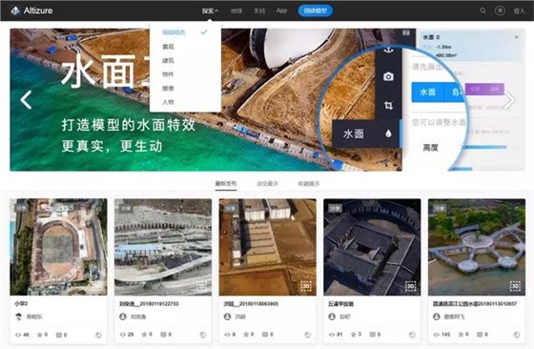Click the 小学2 title link
This screenshot has height=349, width=534.
(x=21, y=304)
